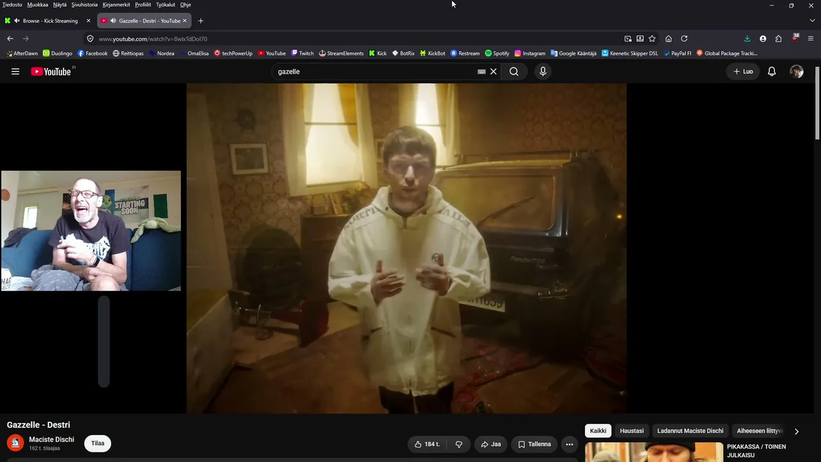This screenshot has height=462, width=821.
Task: Open the Facebook bookmark
Action: pos(92,53)
